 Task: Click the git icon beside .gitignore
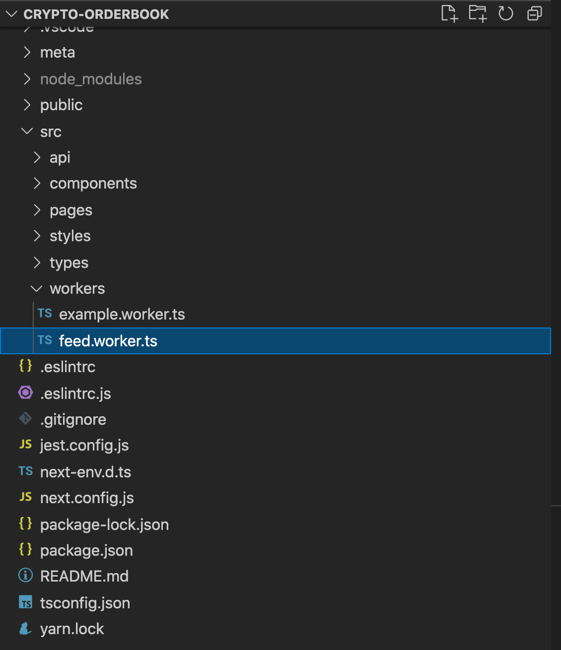(x=25, y=419)
